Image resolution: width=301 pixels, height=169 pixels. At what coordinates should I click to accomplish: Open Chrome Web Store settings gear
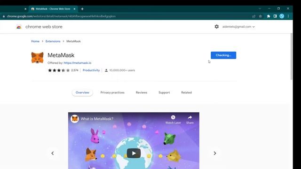pyautogui.click(x=216, y=27)
